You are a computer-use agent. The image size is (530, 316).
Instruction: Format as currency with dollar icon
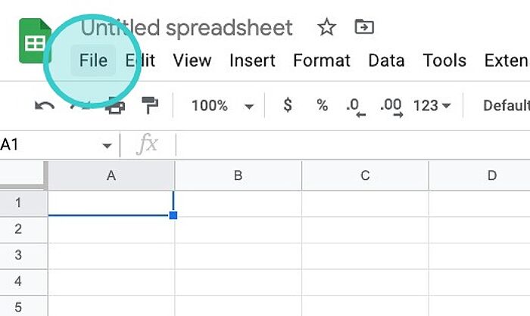coord(288,105)
